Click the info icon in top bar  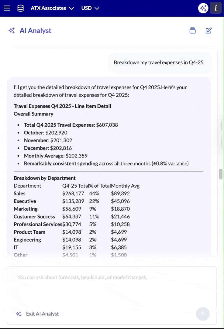tap(215, 8)
